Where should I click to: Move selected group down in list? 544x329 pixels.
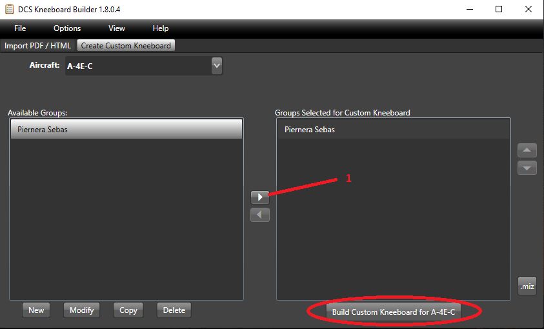pos(527,168)
